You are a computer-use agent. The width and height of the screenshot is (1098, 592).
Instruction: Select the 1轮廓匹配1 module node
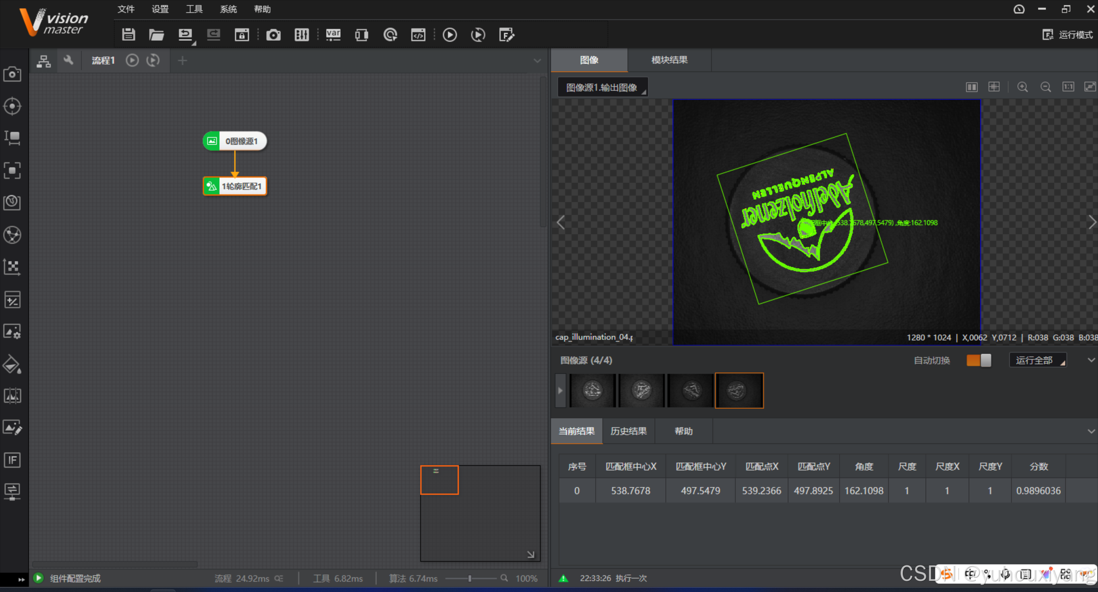point(235,186)
